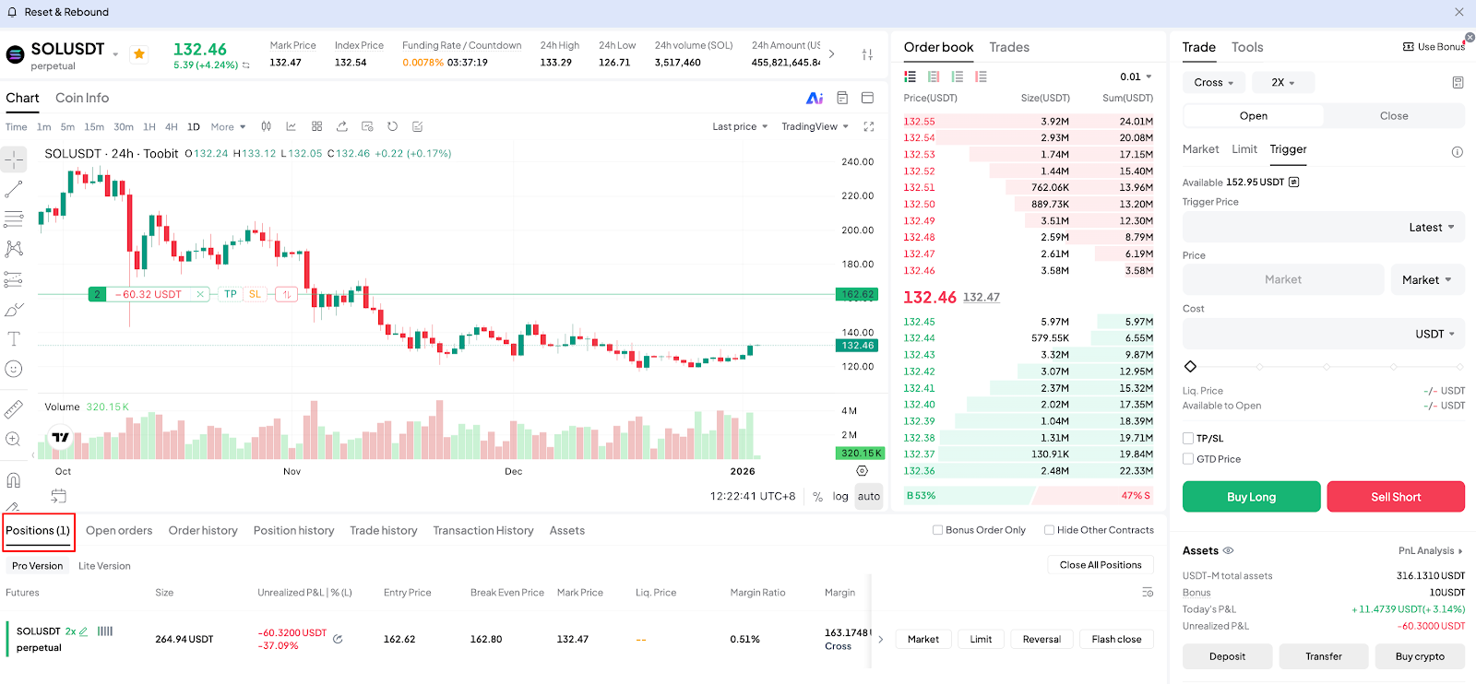The width and height of the screenshot is (1476, 684).
Task: Open the Last price dropdown
Action: click(740, 127)
